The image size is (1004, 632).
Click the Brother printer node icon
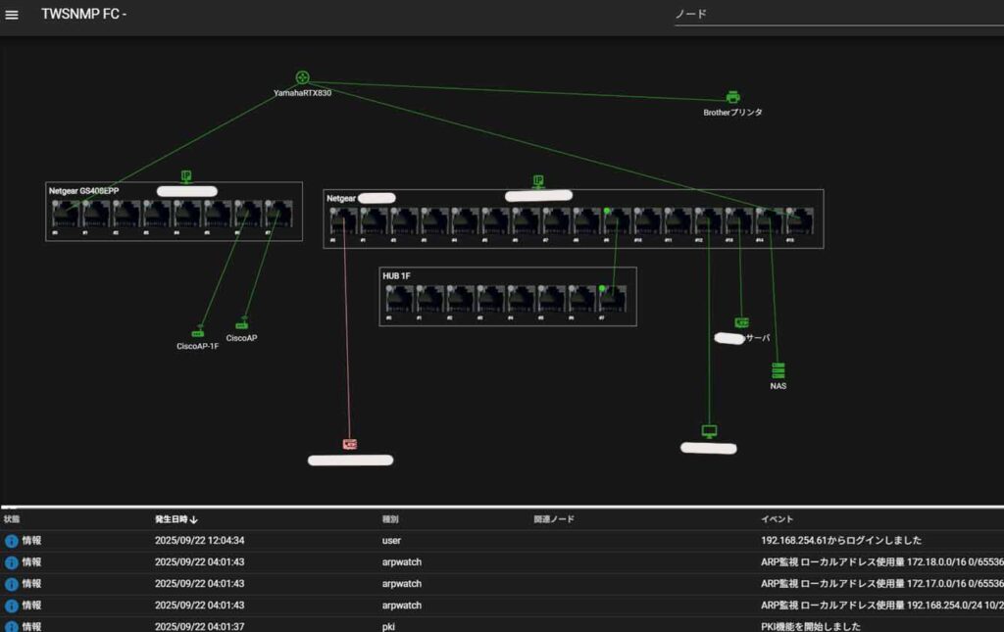point(732,97)
